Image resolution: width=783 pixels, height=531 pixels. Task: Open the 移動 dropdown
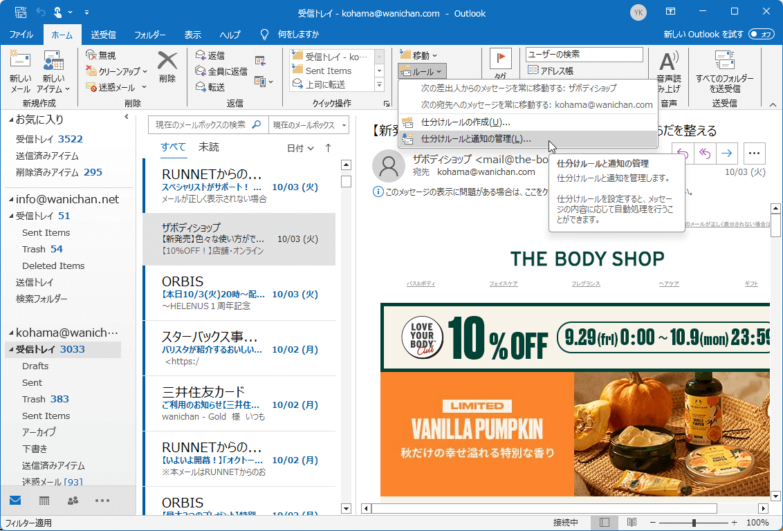[418, 54]
